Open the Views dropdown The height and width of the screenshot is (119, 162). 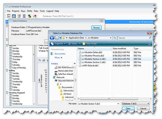[74, 44]
